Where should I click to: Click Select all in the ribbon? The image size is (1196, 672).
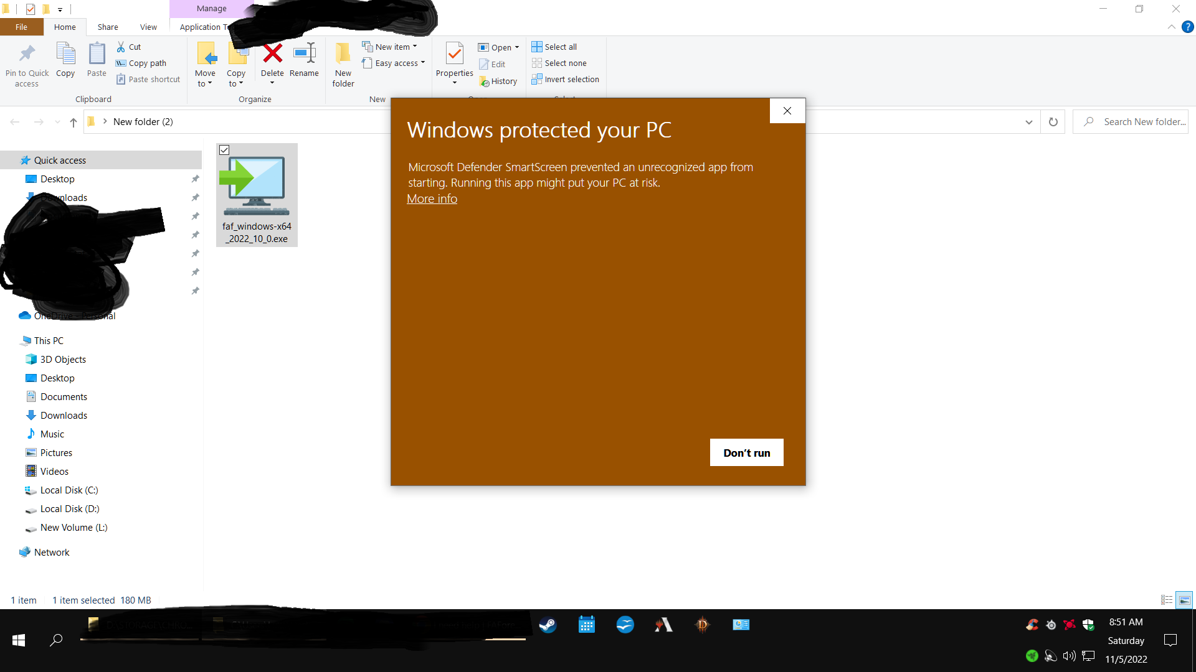554,47
